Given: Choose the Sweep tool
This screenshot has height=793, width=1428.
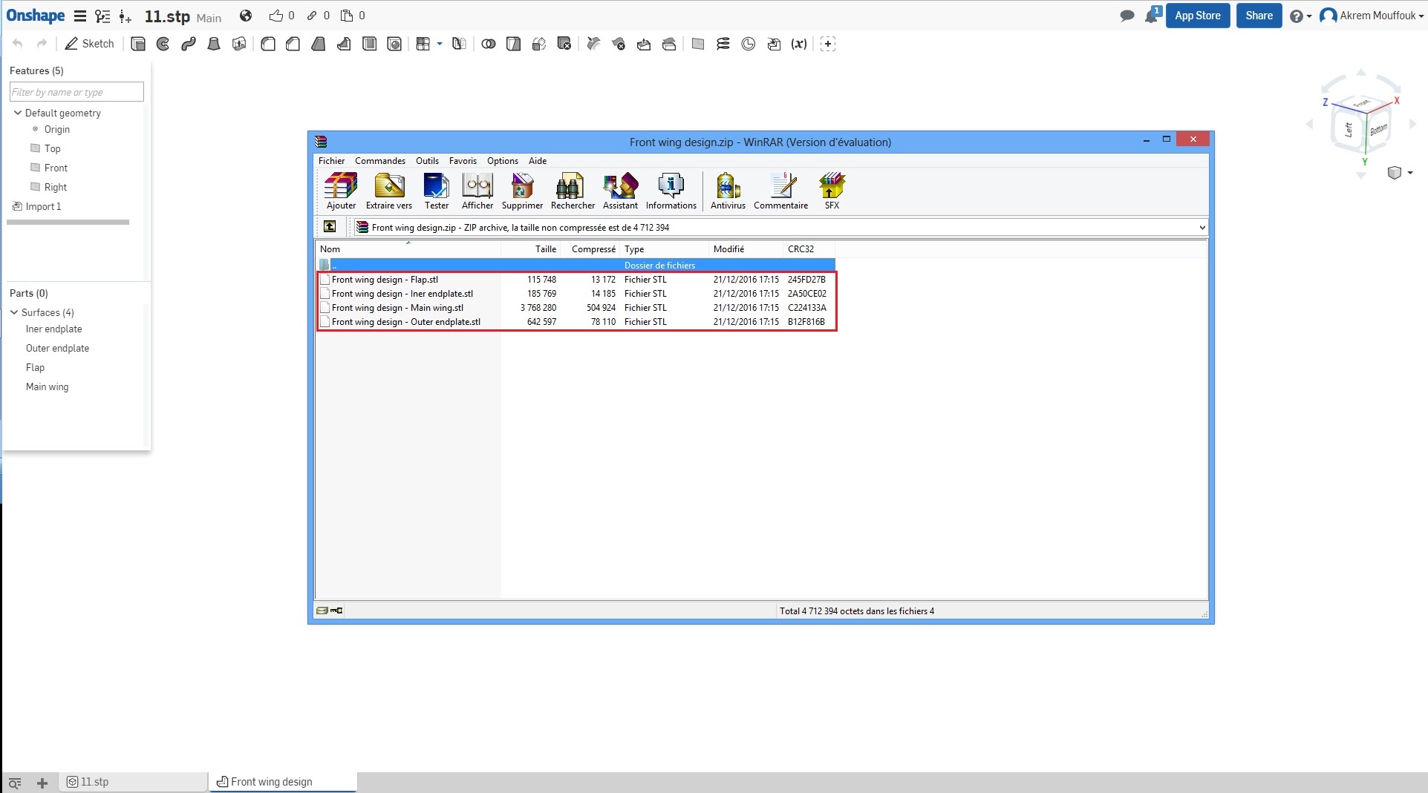Looking at the screenshot, I should click(x=189, y=44).
